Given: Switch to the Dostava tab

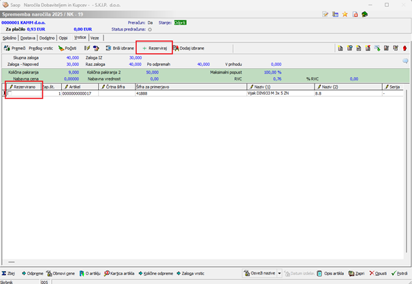Looking at the screenshot, I should (x=28, y=38).
